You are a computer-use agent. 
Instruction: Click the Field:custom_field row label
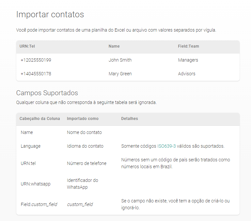[x=39, y=204]
